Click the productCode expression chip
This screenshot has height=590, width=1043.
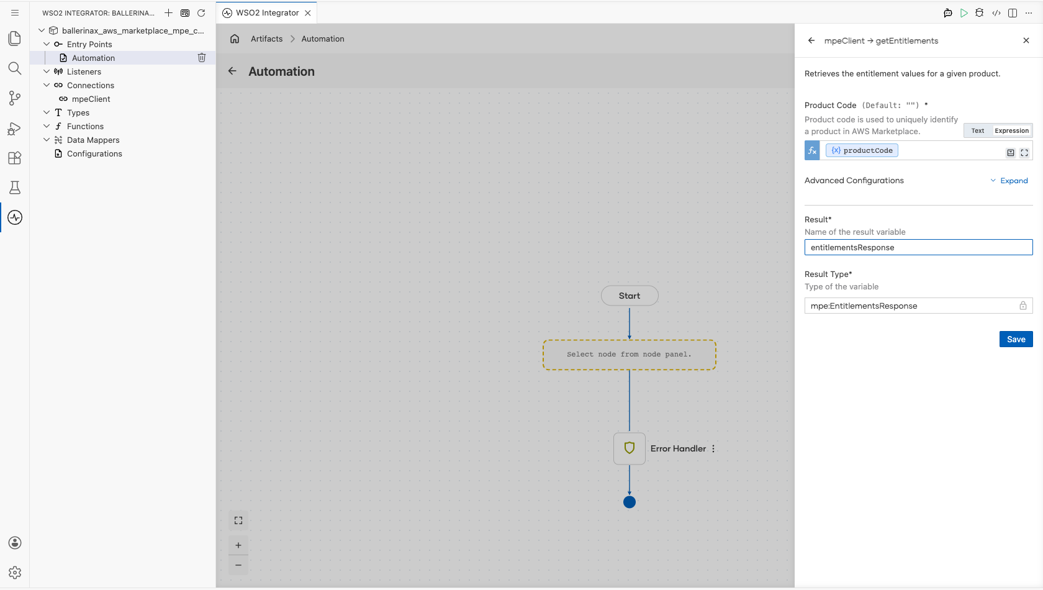(x=862, y=150)
